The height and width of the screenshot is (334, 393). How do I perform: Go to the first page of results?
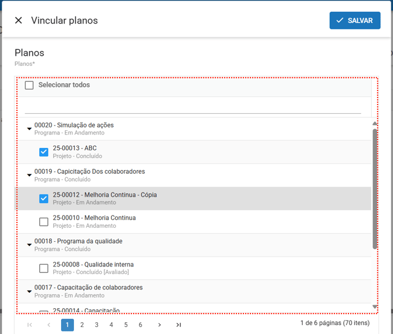point(30,325)
